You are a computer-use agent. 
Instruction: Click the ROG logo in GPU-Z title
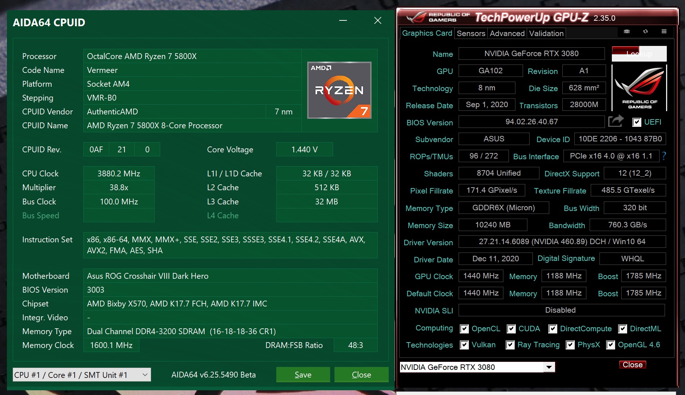click(416, 17)
